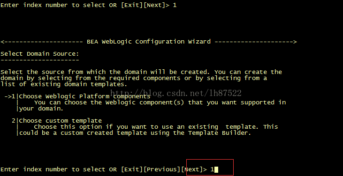Click the Select Domain Source heading
343x176 pixels.
[39, 54]
